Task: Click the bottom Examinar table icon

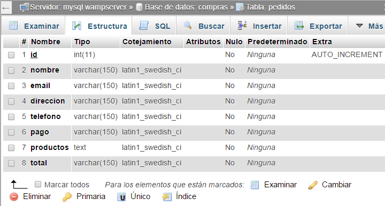Action: pos(255,185)
